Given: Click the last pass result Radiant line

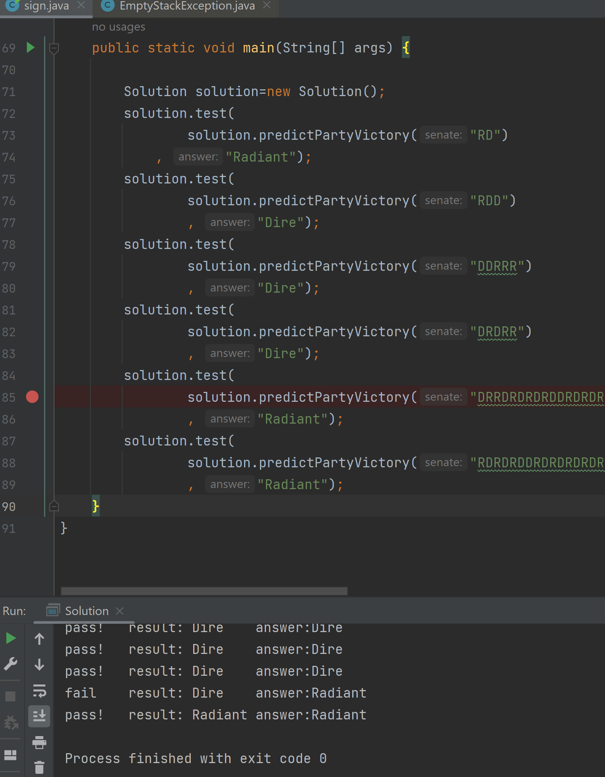Looking at the screenshot, I should [215, 715].
